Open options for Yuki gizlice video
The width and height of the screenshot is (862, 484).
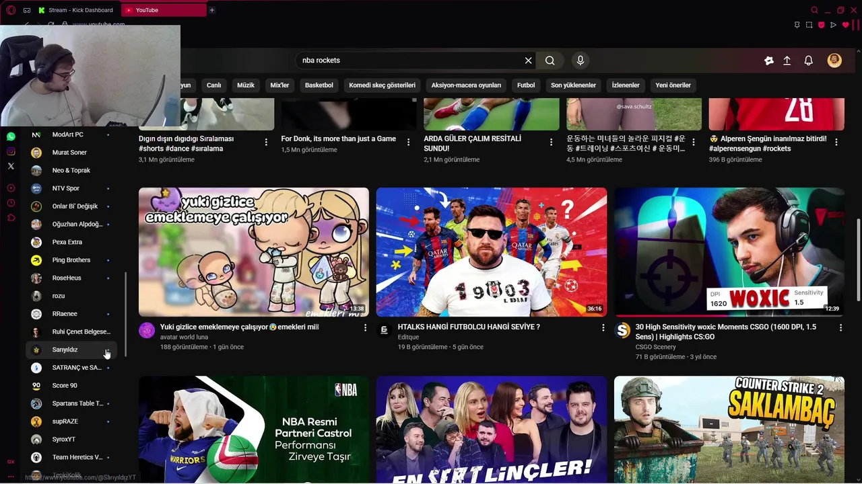pos(366,328)
